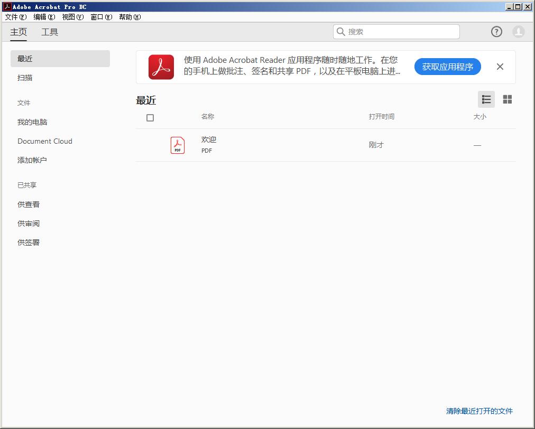The height and width of the screenshot is (429, 535).
Task: Select the 欢迎 file name
Action: point(209,139)
